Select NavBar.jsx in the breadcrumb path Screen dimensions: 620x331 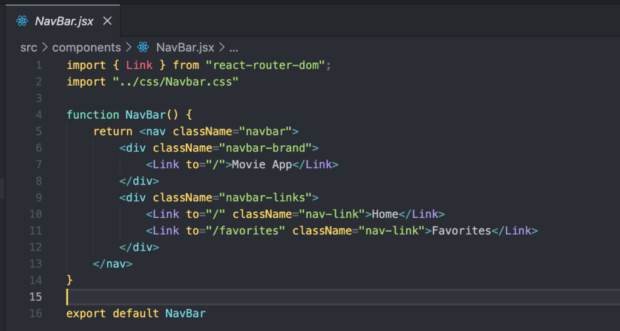(x=184, y=47)
